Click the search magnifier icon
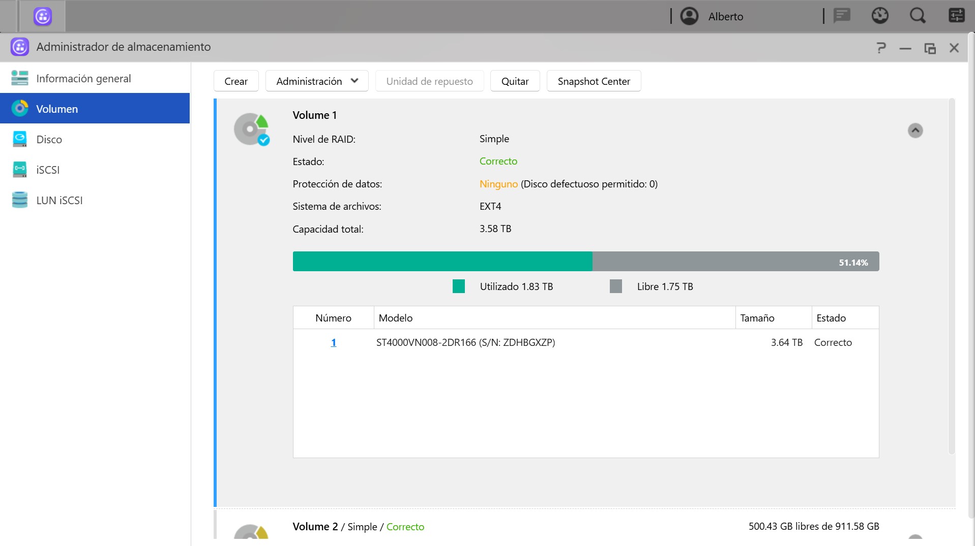The height and width of the screenshot is (546, 975). tap(918, 16)
